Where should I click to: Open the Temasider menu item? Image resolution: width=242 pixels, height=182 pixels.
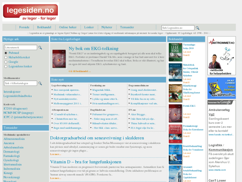pyautogui.click(x=127, y=27)
